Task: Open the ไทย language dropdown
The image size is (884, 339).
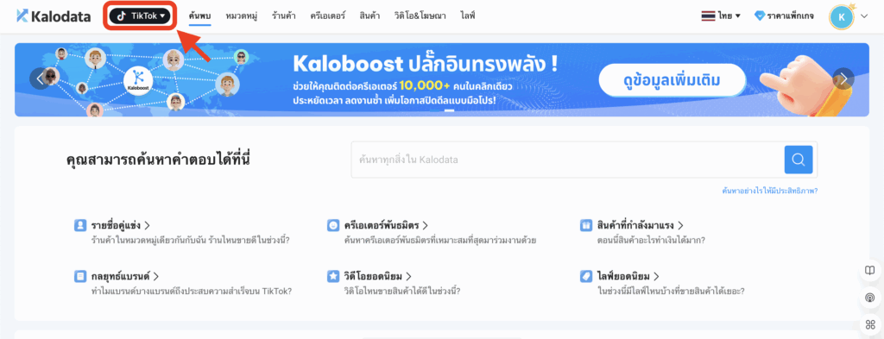Action: pos(721,16)
